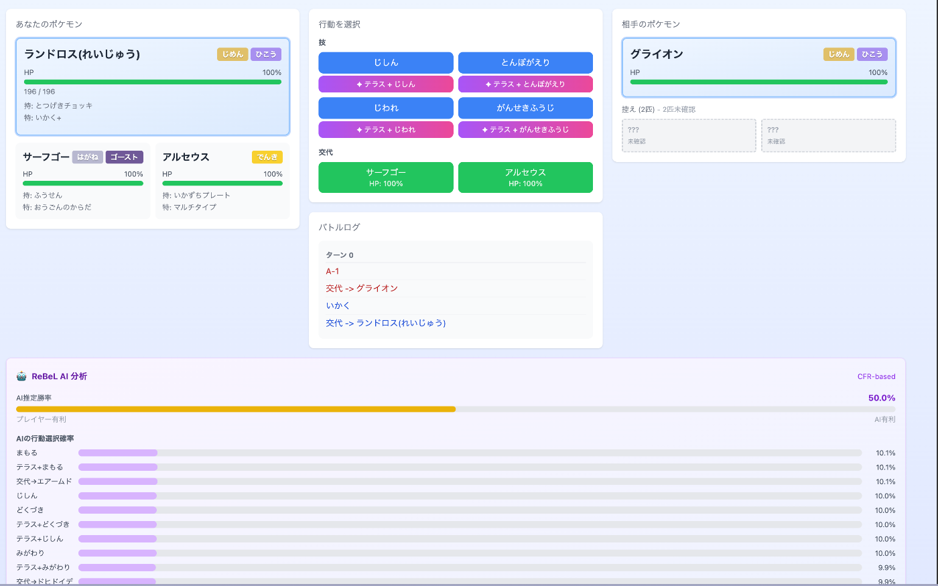Image resolution: width=938 pixels, height=586 pixels.
Task: Click the ゴースト type badge on サーフゴー
Action: (124, 157)
